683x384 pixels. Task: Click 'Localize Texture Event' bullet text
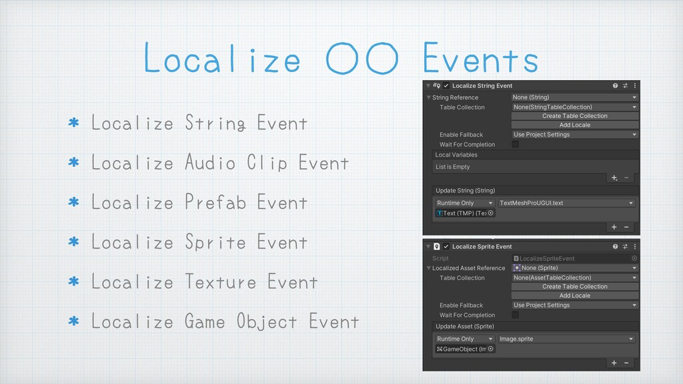[x=204, y=282]
